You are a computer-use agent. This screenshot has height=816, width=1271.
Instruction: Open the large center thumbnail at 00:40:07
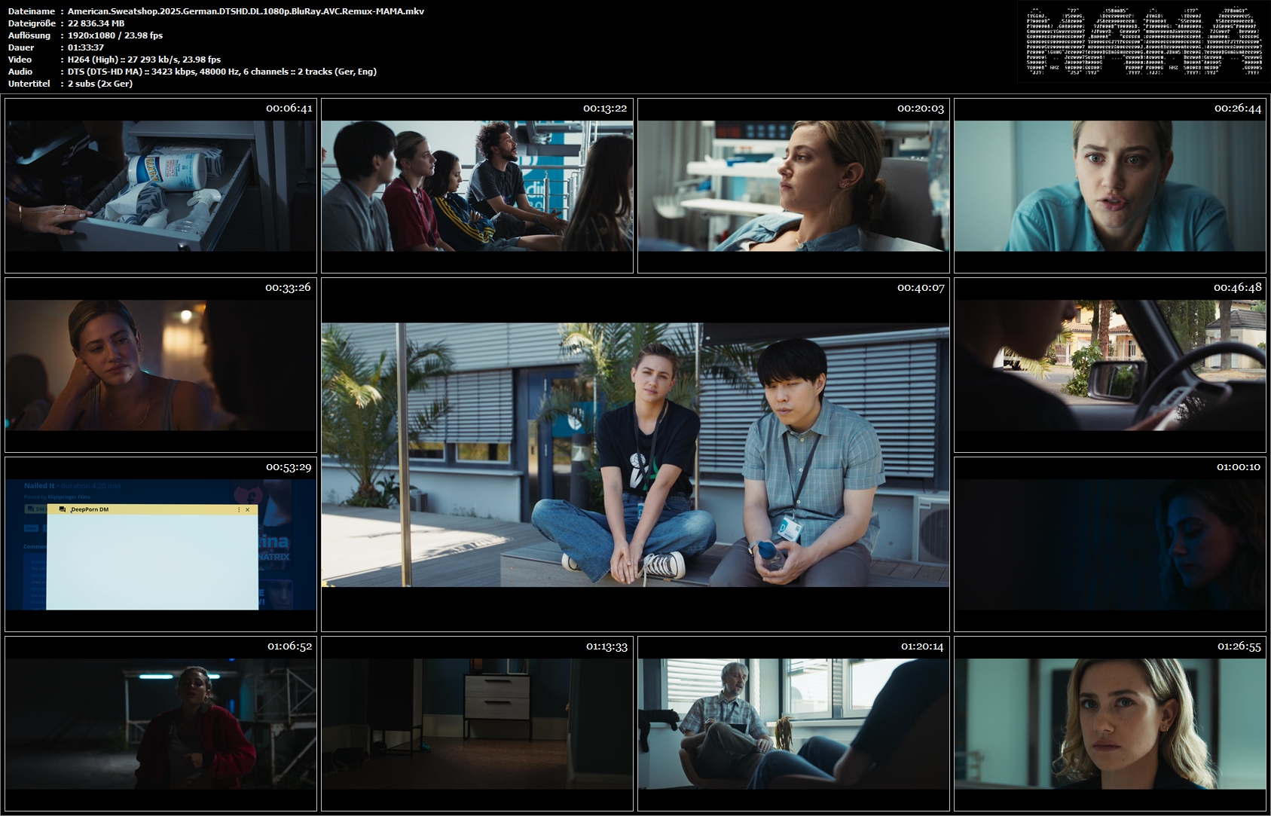(x=635, y=454)
